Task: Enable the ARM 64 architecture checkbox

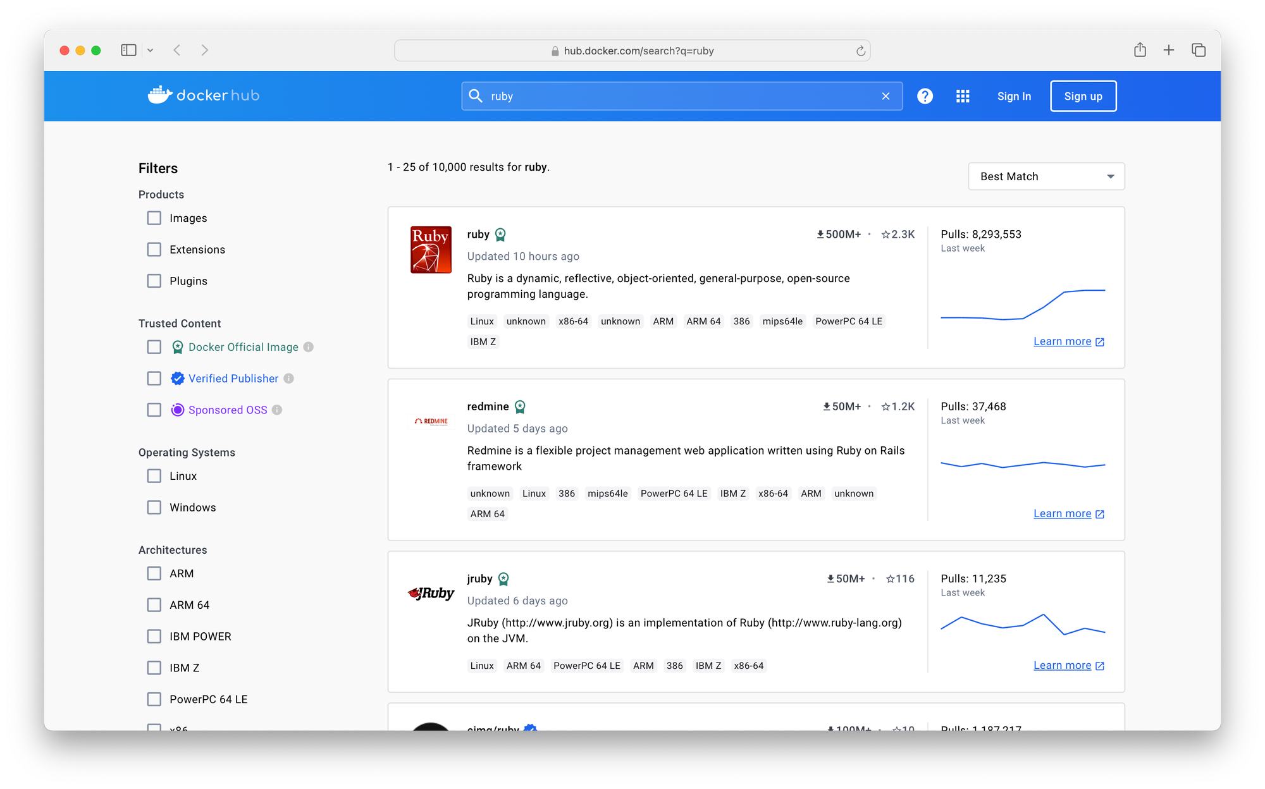Action: 154,604
